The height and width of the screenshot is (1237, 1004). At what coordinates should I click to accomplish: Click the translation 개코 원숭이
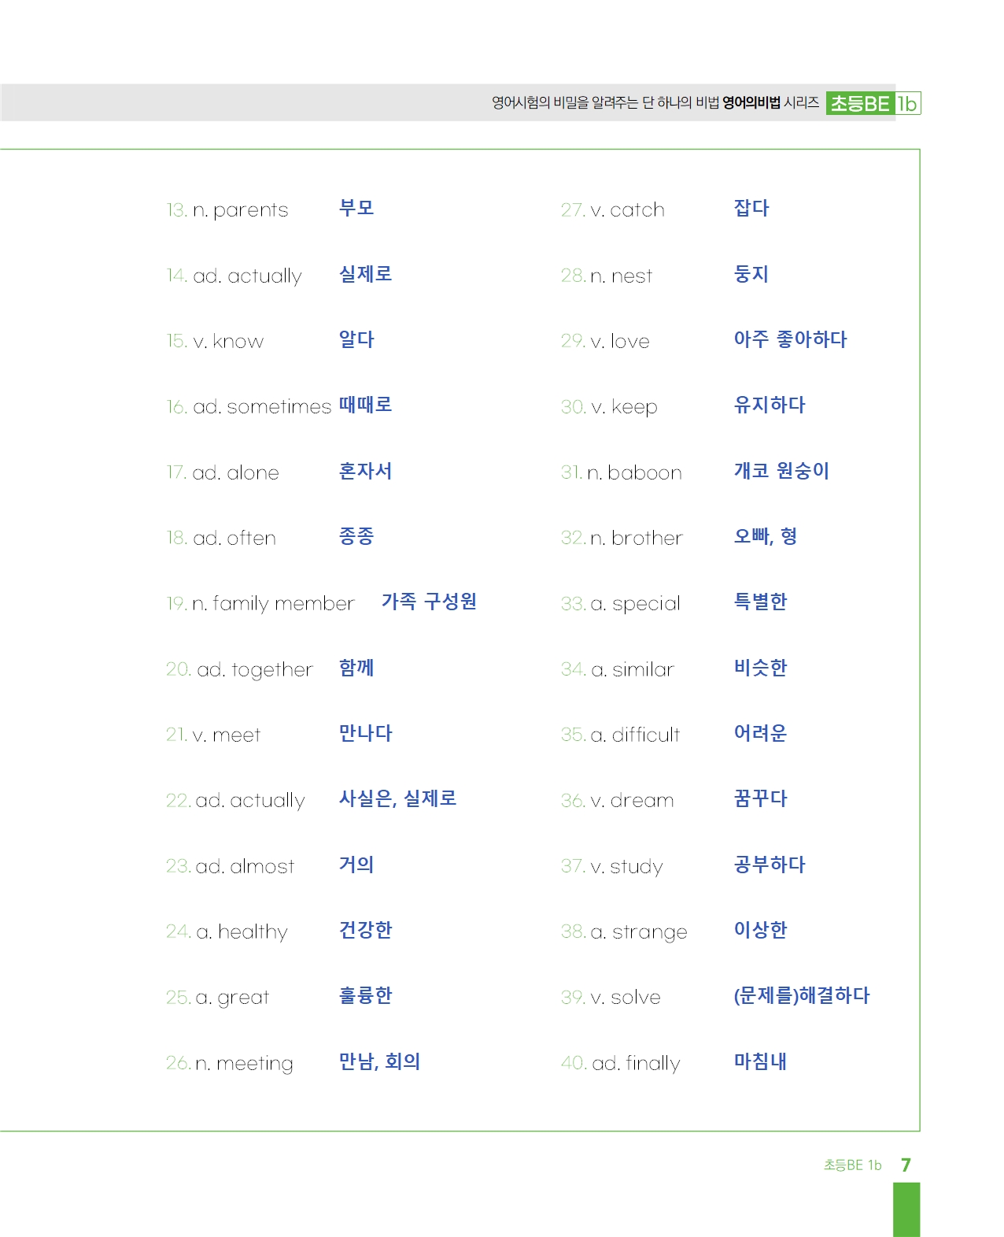[x=781, y=471]
